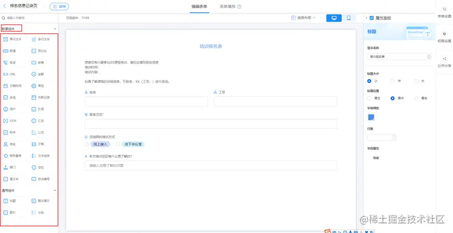The height and width of the screenshot is (233, 453).
Task: Switch to mobile preview mode
Action: (349, 18)
